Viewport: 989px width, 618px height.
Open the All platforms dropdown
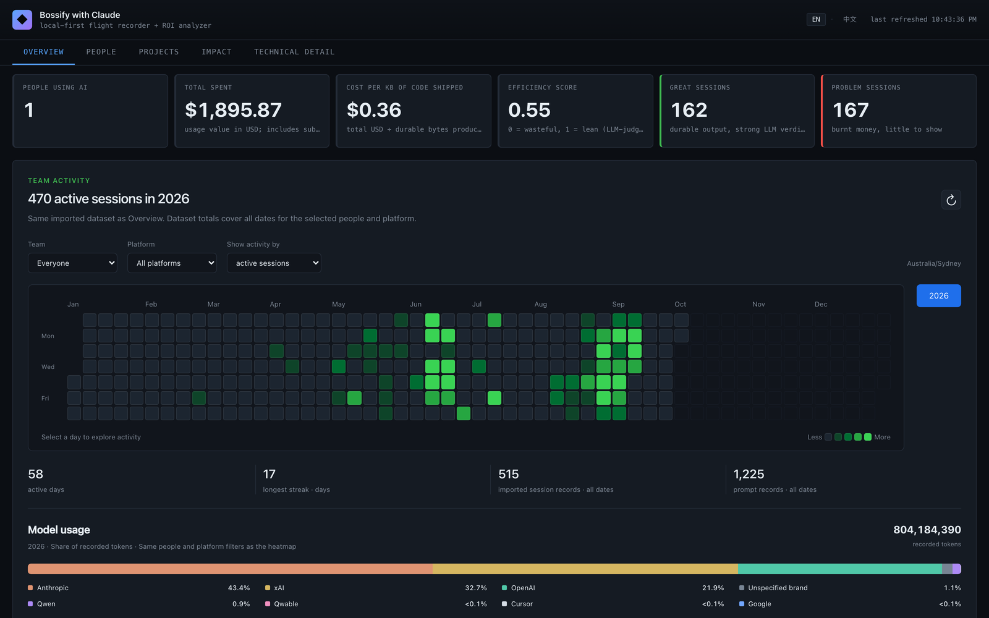[x=172, y=263]
